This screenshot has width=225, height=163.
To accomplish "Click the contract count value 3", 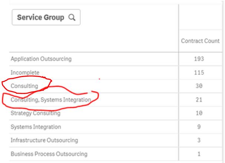I will (199, 140).
